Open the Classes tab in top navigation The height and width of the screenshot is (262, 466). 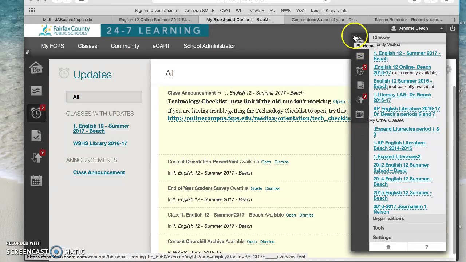tap(87, 46)
